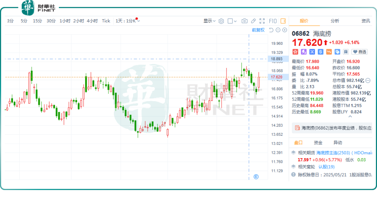Zoom in chart with plus circle
The height and width of the screenshot is (197, 377).
point(285,30)
